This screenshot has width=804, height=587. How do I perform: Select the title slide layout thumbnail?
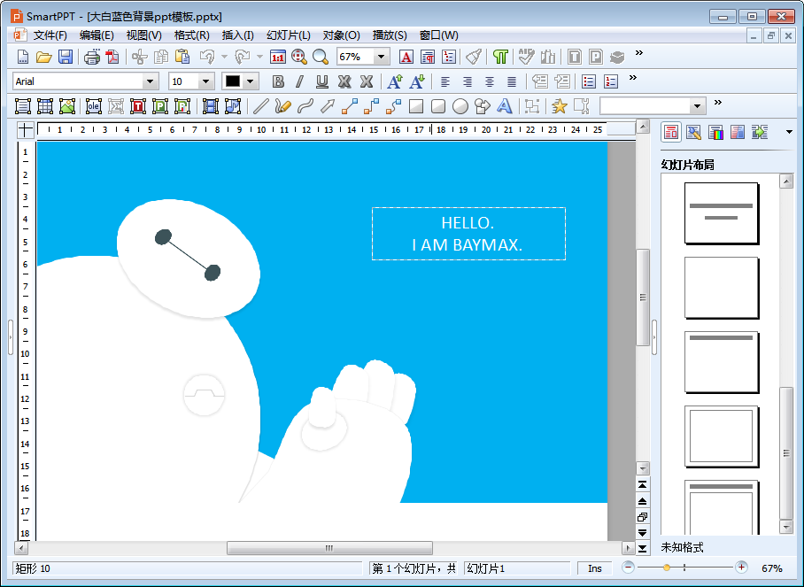tap(722, 213)
